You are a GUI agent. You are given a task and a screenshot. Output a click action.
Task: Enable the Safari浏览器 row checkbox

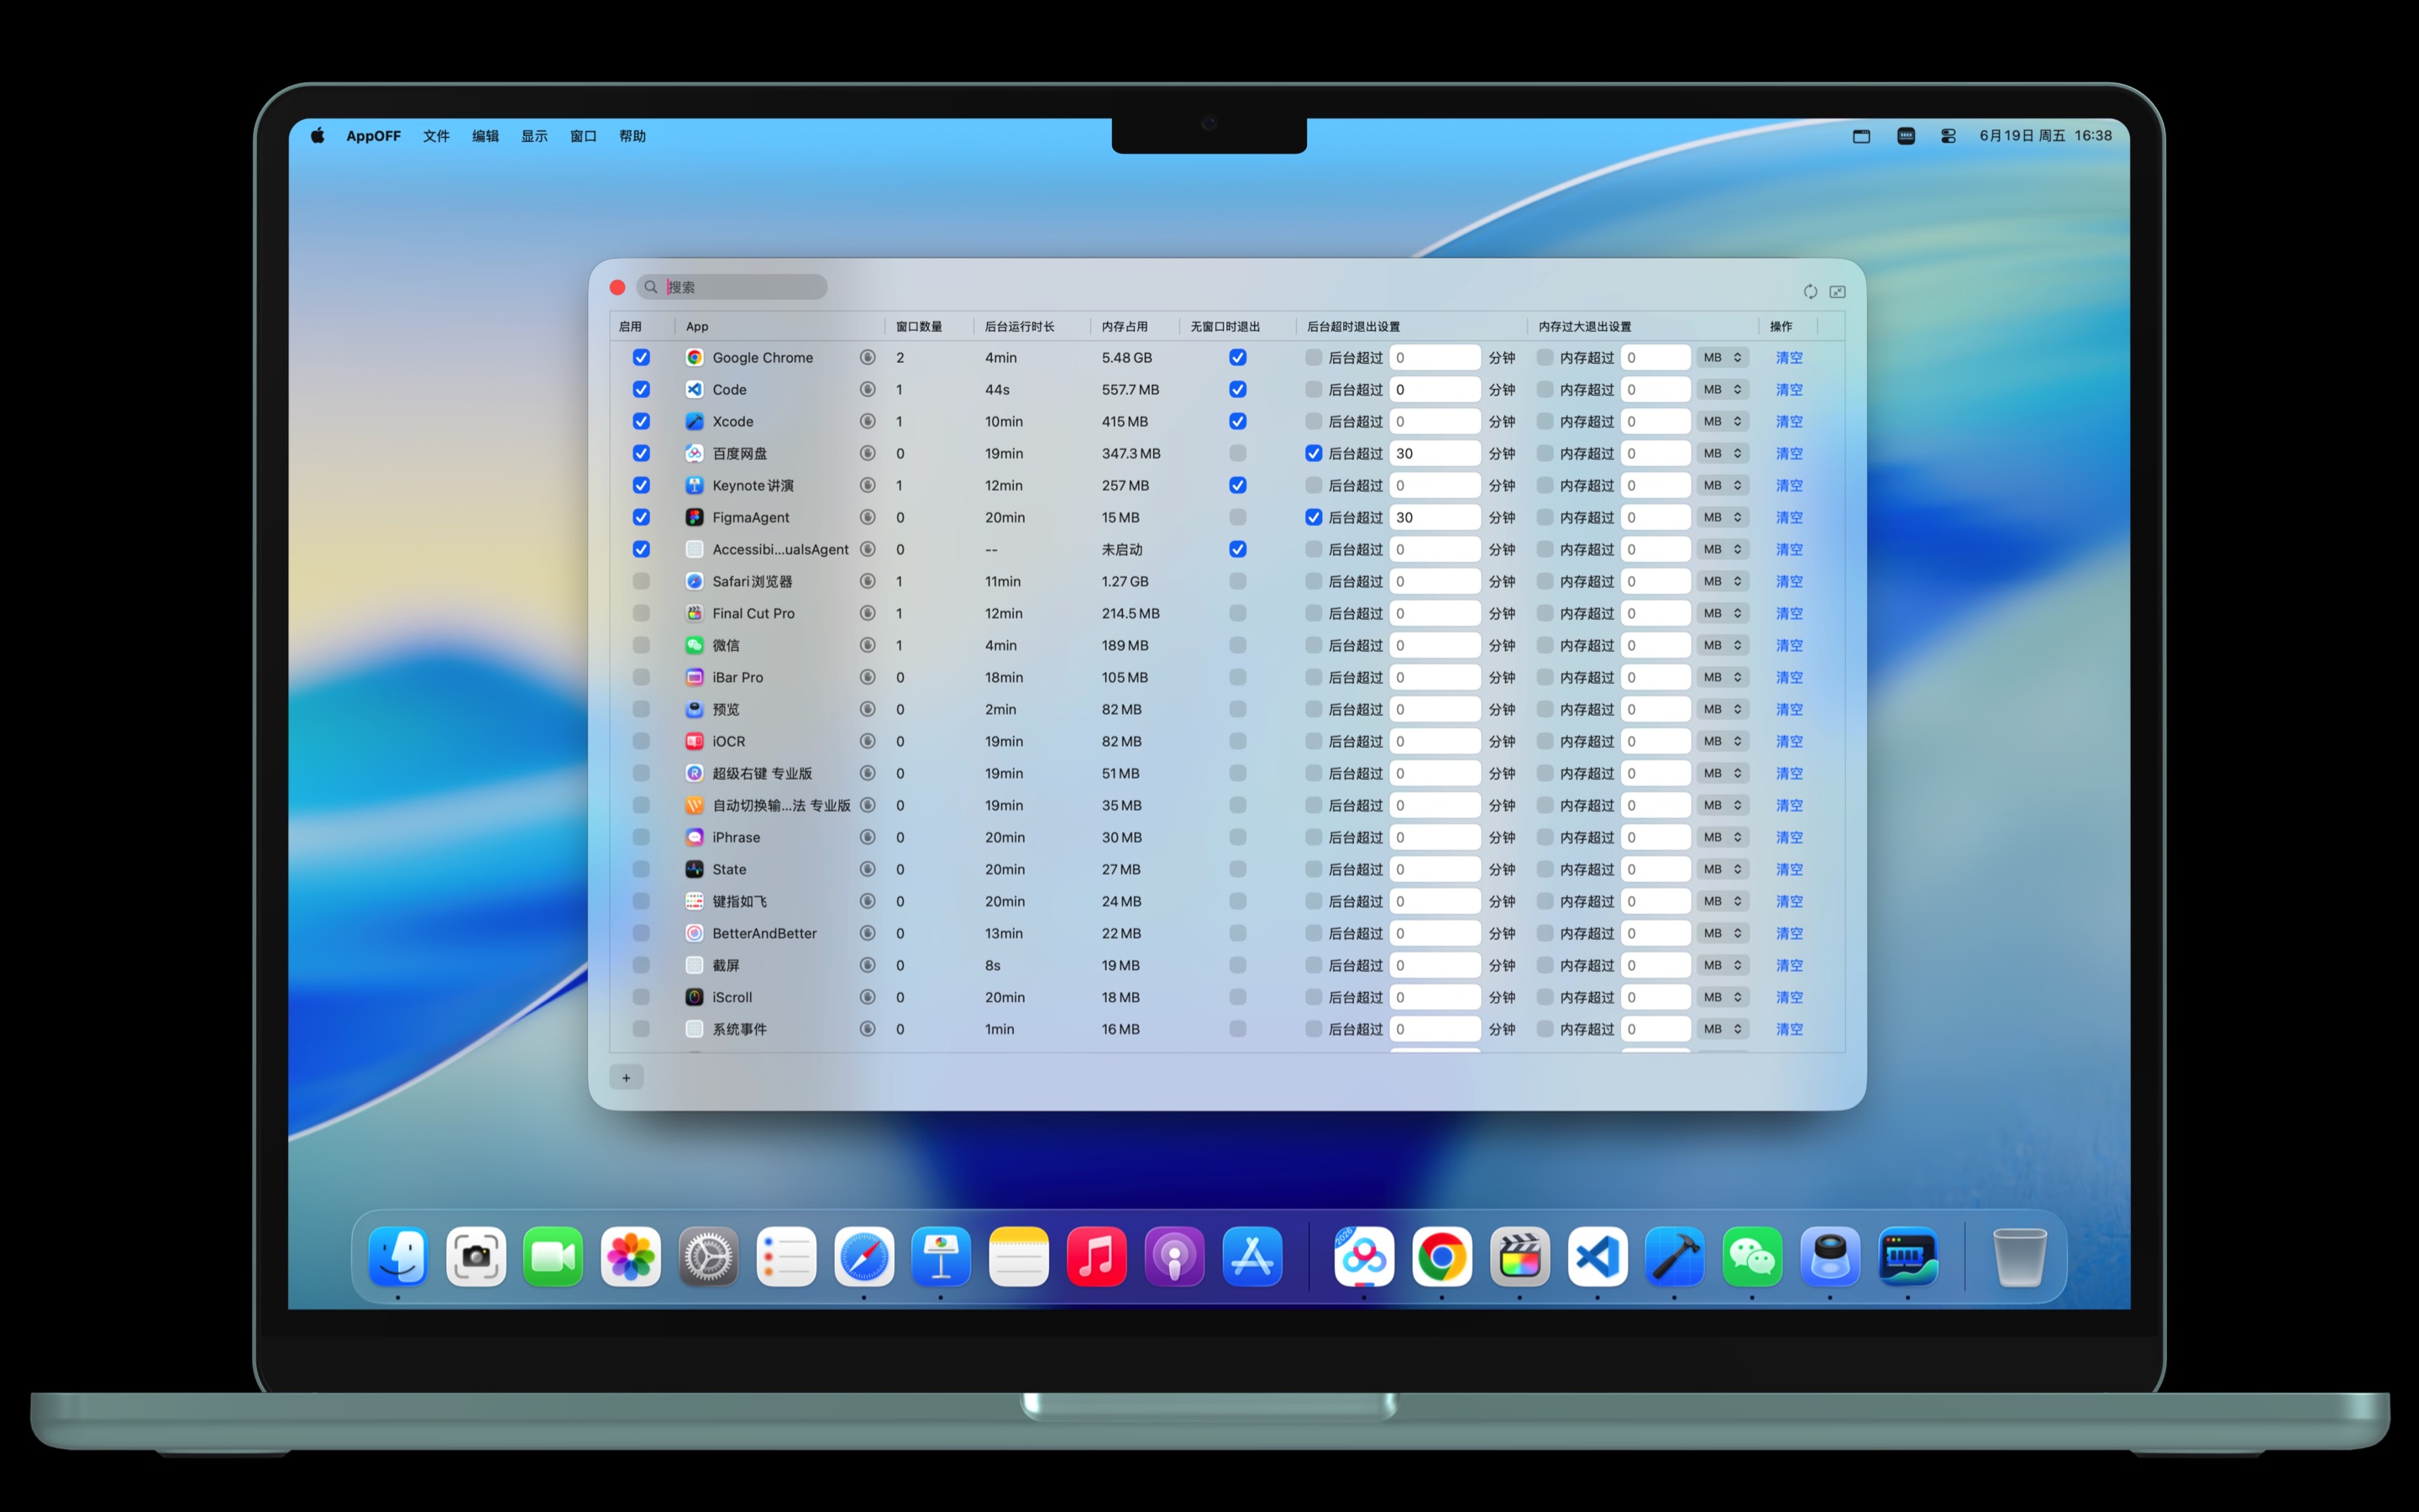tap(642, 581)
